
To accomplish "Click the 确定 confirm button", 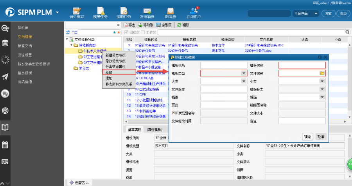I will [308, 137].
